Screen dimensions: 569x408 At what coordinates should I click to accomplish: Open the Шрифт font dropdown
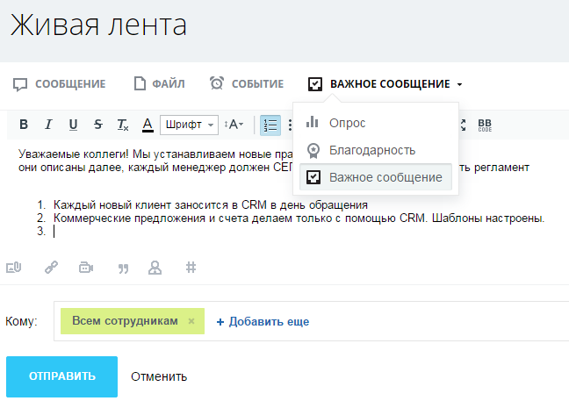[189, 125]
